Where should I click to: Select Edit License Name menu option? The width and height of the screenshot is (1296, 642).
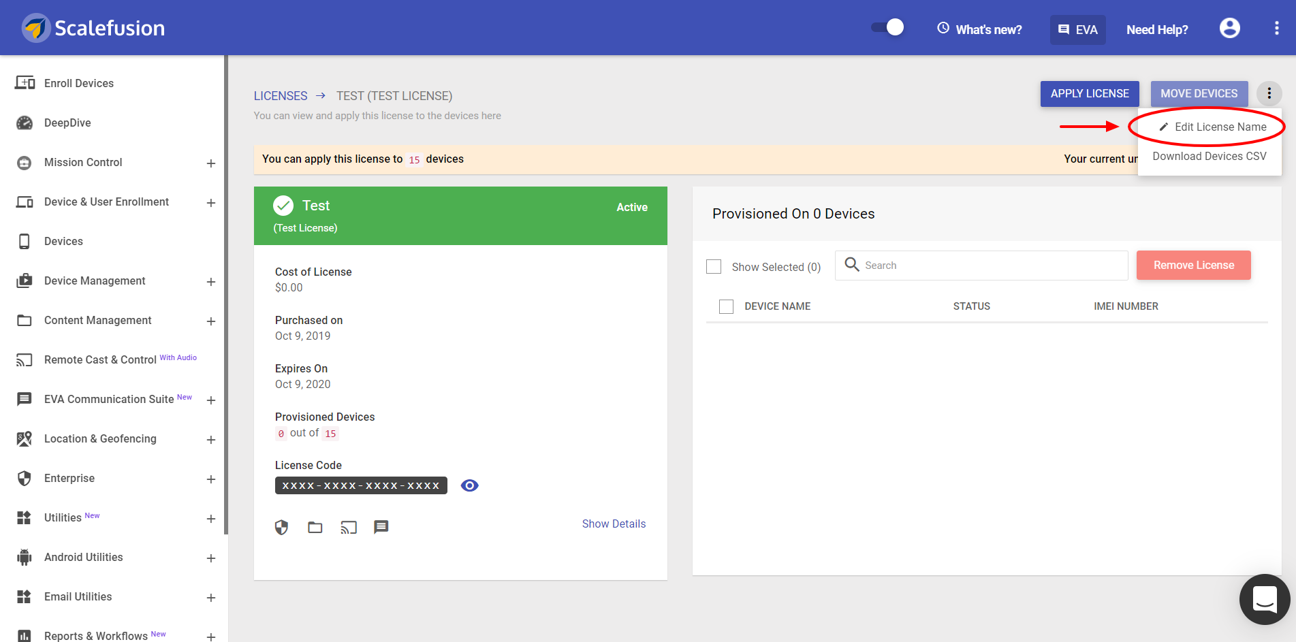(1210, 127)
